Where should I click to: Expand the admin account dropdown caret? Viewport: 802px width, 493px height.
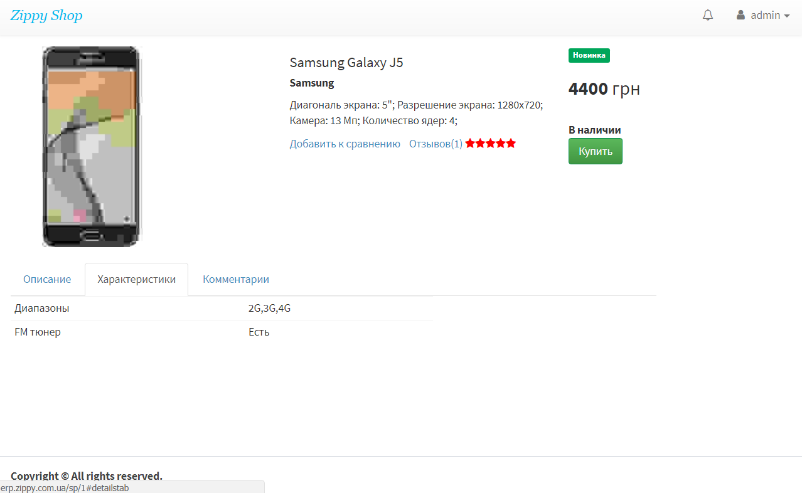click(x=786, y=16)
